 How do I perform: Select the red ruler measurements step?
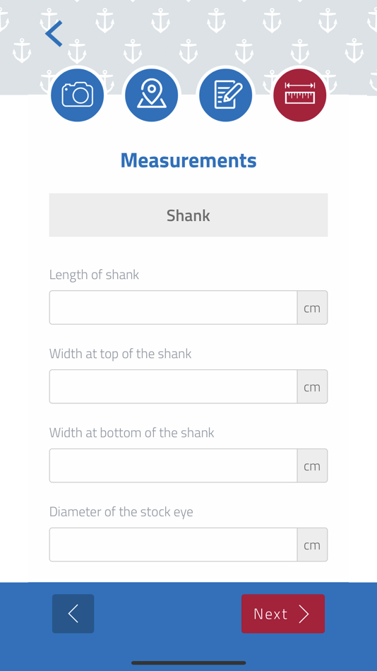(x=299, y=95)
